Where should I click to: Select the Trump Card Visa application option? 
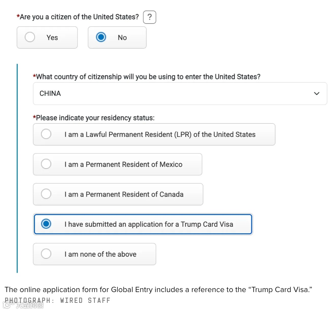click(143, 224)
